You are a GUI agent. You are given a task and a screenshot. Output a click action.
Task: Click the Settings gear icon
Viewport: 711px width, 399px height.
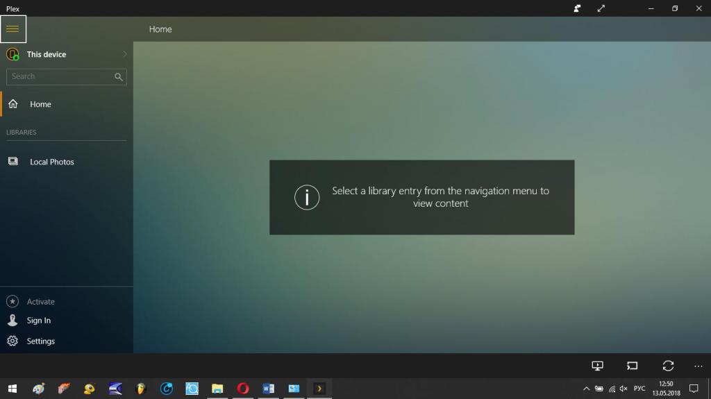12,341
